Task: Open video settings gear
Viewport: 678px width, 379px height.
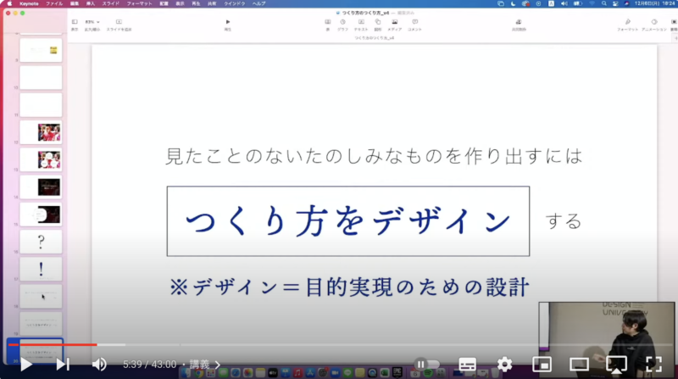Action: pyautogui.click(x=504, y=364)
